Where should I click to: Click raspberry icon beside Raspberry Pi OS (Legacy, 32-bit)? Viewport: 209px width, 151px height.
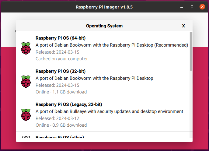point(26,115)
